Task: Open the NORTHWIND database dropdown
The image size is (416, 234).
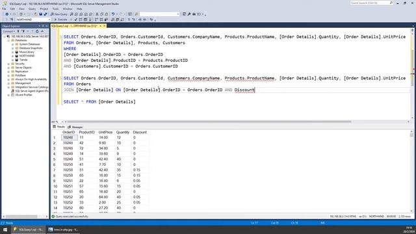Action: [x=49, y=19]
